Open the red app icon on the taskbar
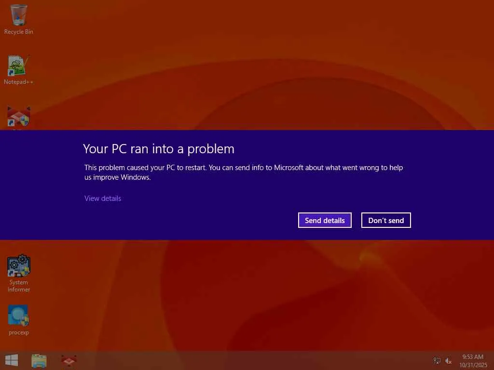This screenshot has width=494, height=370. pyautogui.click(x=69, y=360)
